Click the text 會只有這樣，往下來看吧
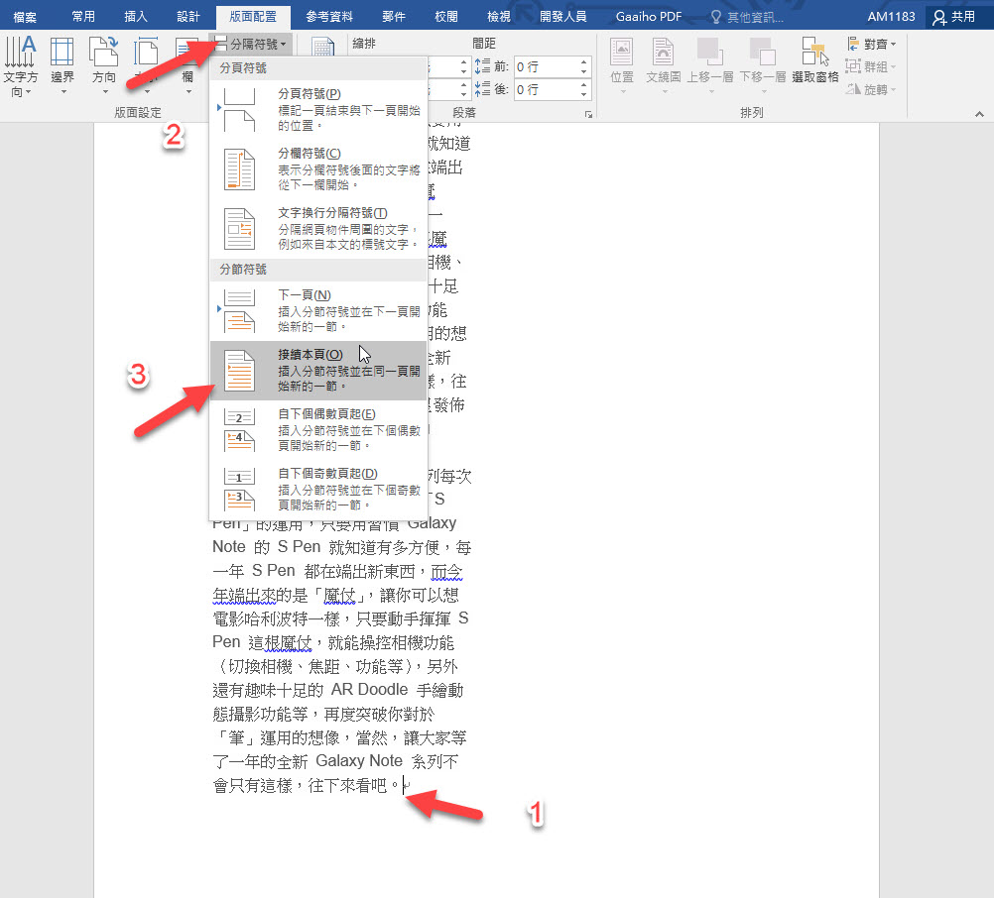This screenshot has width=994, height=898. coord(308,785)
